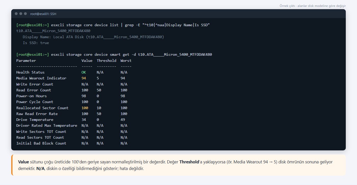Screen dimensions: 357x185
Task: Click the "Read Sectors TOT Count" parameter label
Action: tap(40, 137)
